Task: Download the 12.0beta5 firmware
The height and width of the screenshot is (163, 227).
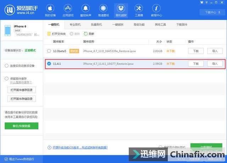Action: (x=196, y=51)
